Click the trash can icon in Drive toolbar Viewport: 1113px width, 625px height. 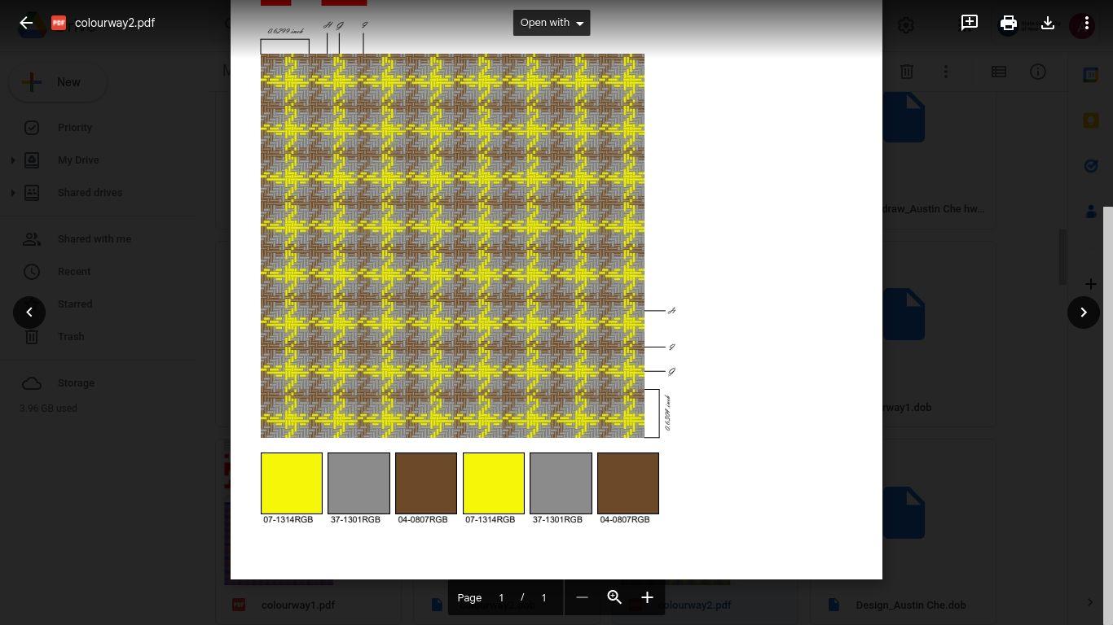tap(907, 72)
